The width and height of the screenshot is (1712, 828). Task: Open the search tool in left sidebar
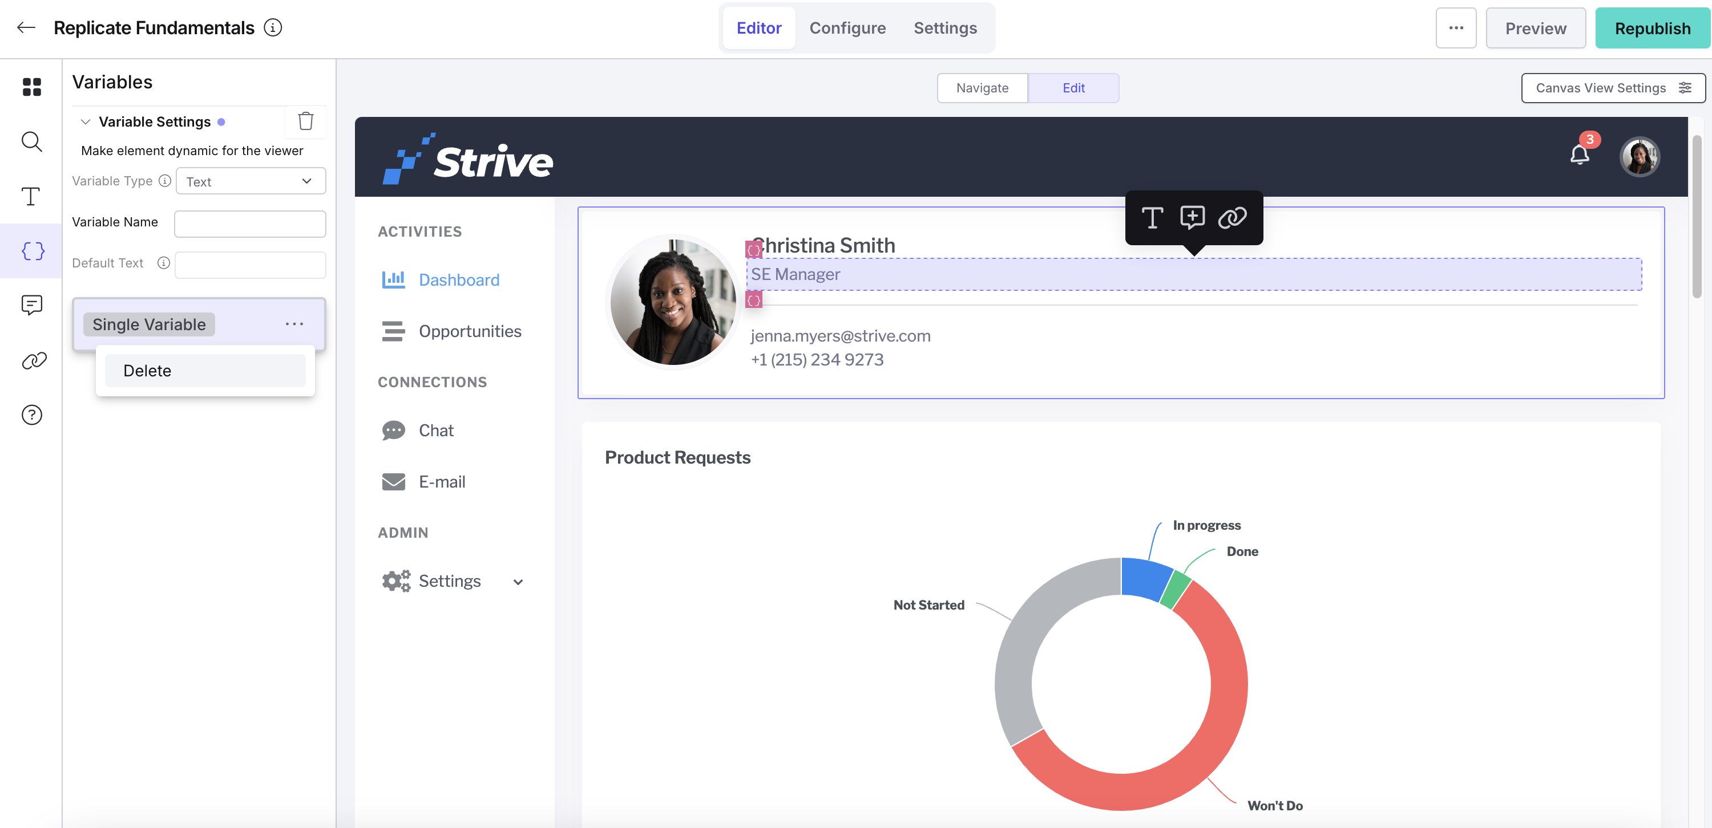(x=31, y=141)
